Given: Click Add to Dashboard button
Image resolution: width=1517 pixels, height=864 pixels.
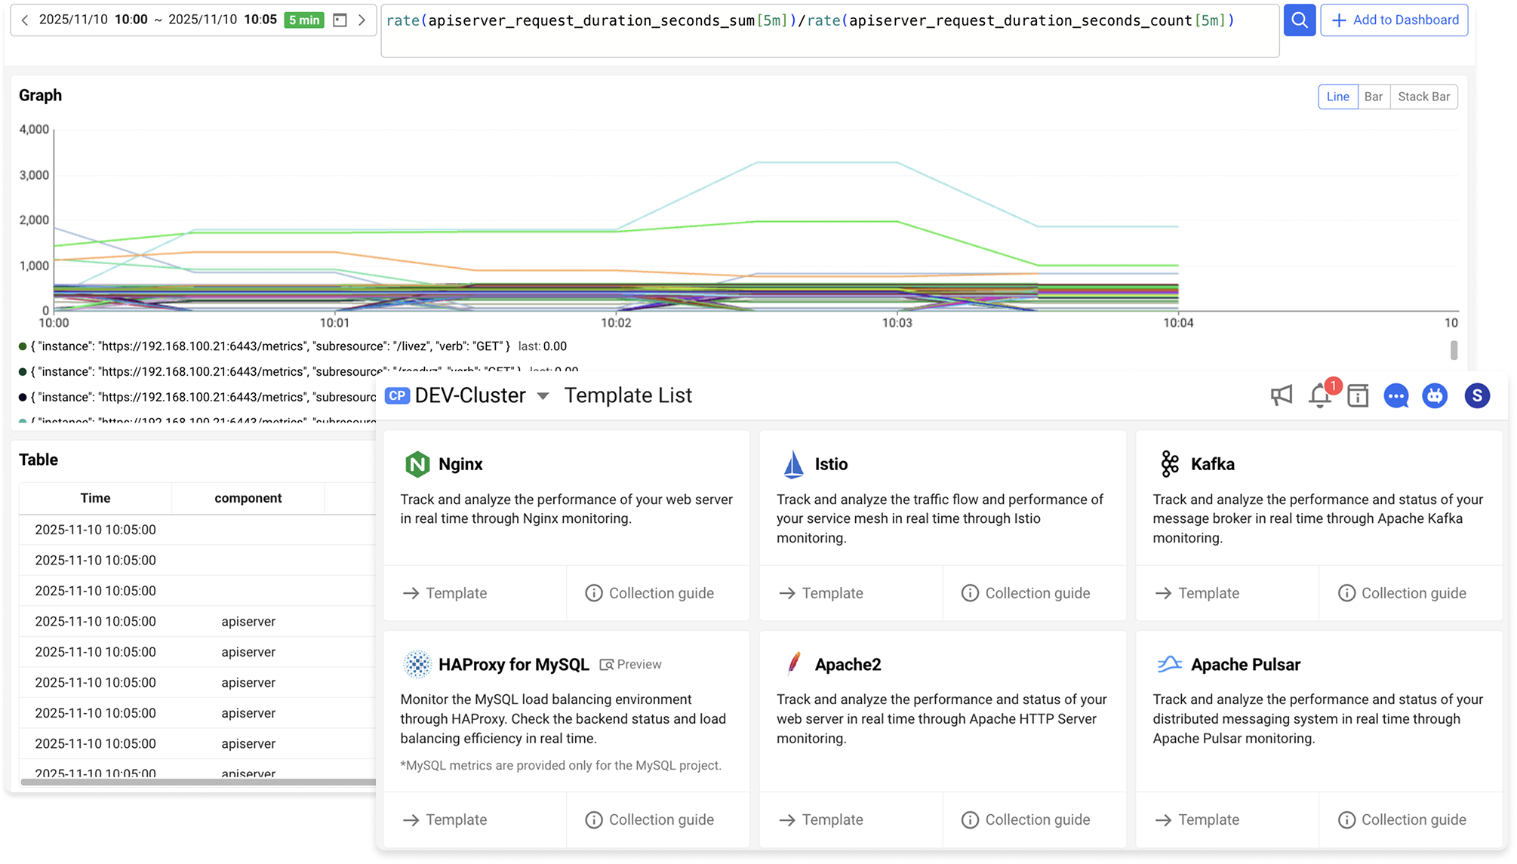Looking at the screenshot, I should click(1394, 20).
